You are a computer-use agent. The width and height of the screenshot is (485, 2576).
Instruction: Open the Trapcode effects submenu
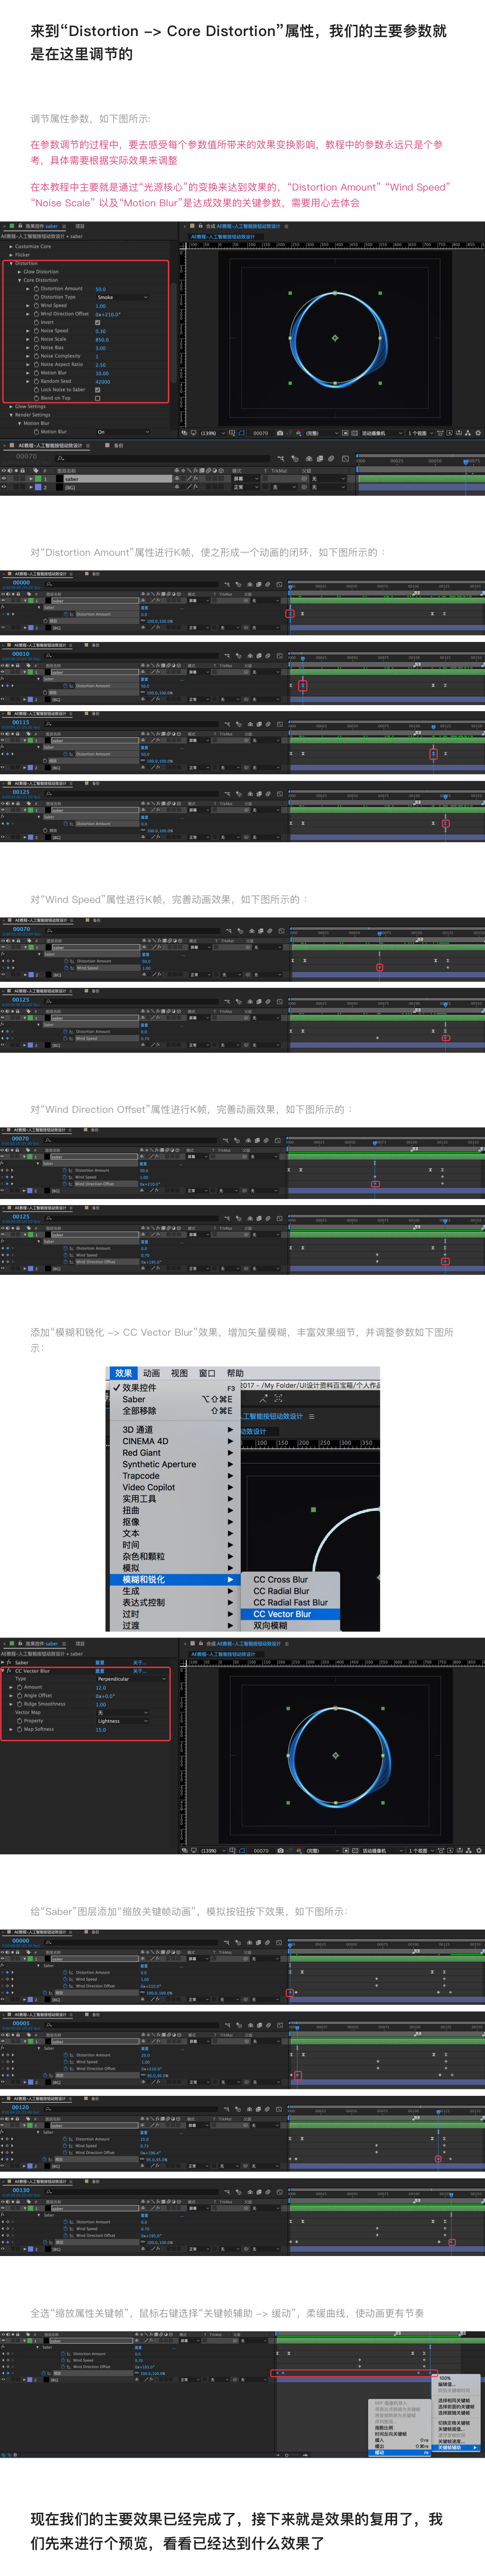(174, 1476)
